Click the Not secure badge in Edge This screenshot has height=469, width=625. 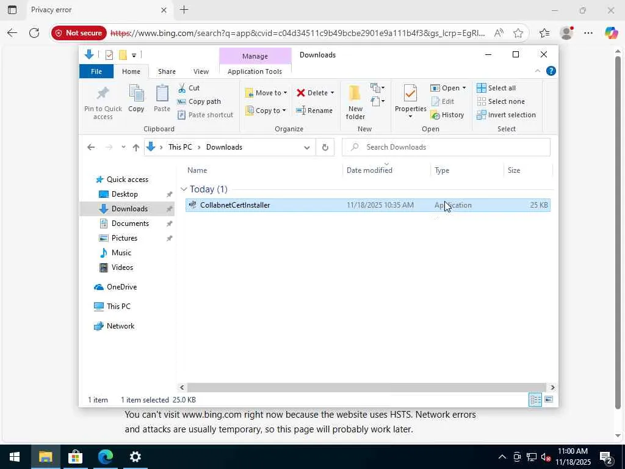[x=79, y=33]
